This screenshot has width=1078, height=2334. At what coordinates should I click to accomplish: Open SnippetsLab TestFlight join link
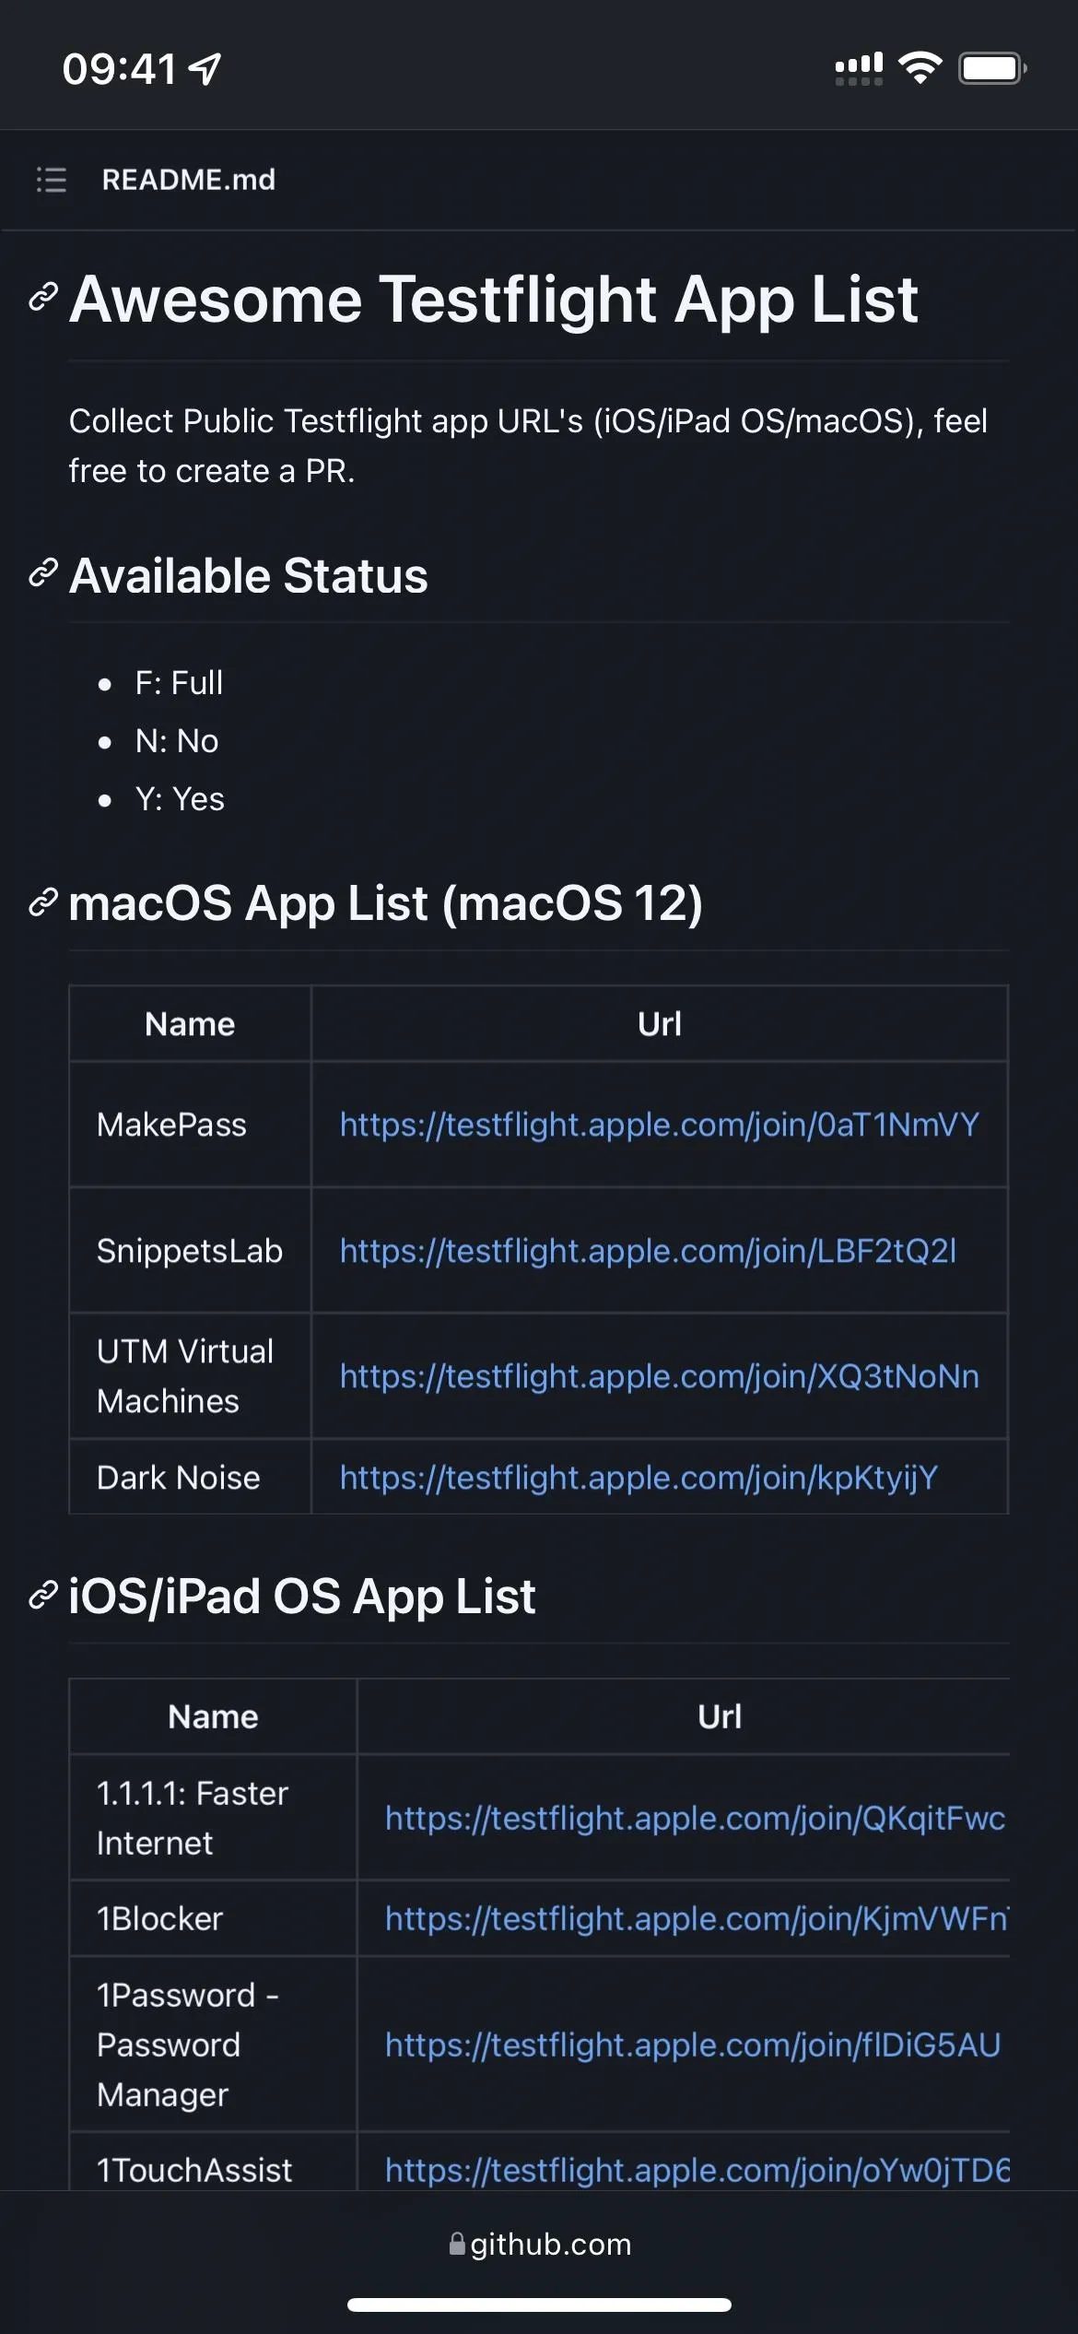[648, 1251]
